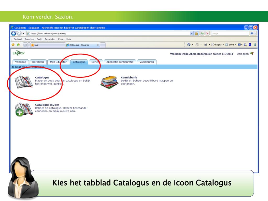
Task: Open the Voorkeuren tab
Action: (x=147, y=62)
